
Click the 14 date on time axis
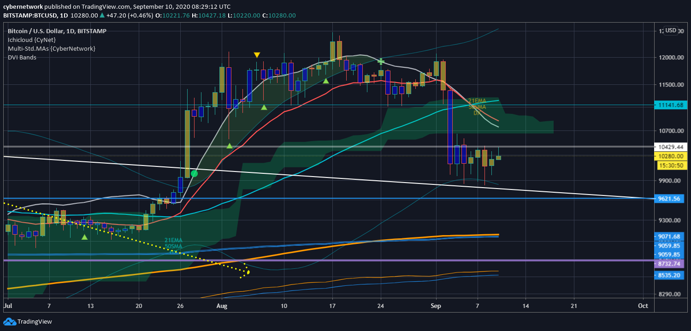[526, 306]
